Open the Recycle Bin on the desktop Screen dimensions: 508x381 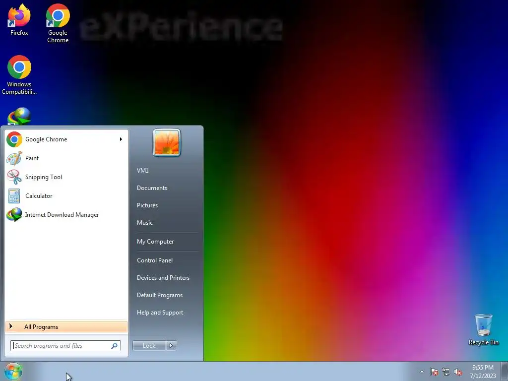click(483, 329)
